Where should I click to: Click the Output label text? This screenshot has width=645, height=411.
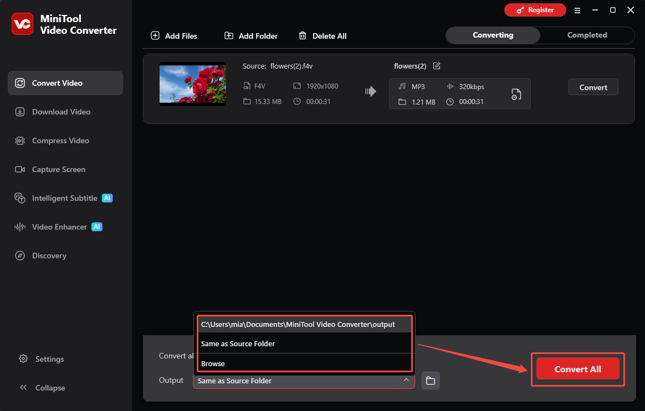(171, 380)
